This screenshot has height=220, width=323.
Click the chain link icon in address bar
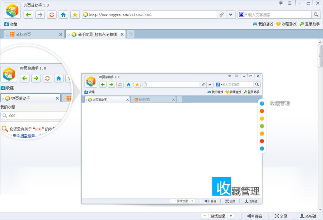(x=222, y=15)
